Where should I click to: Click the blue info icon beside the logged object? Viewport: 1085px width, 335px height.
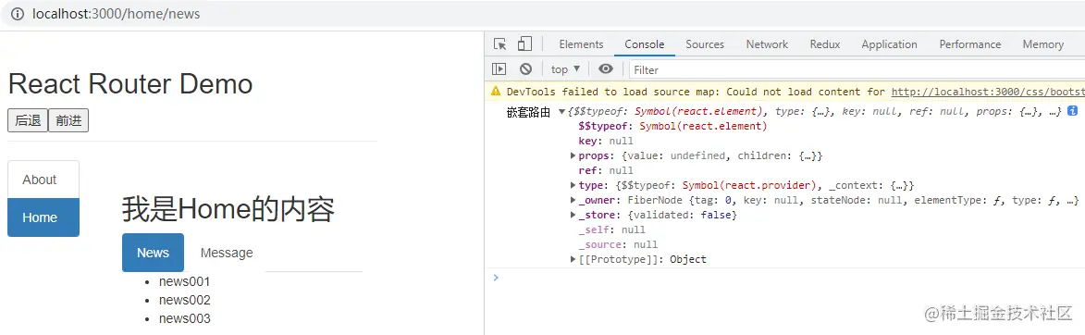pos(1073,111)
